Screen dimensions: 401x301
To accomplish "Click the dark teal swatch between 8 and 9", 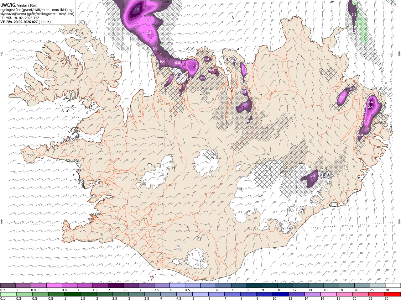I will pos(254,285).
